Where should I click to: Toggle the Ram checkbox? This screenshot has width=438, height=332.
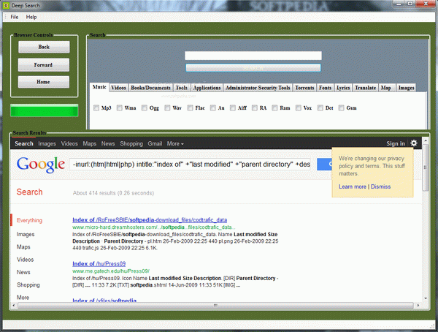point(275,107)
